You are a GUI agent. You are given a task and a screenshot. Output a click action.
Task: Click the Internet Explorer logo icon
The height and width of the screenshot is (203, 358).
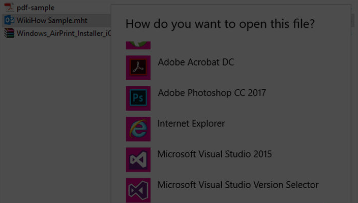tap(138, 129)
